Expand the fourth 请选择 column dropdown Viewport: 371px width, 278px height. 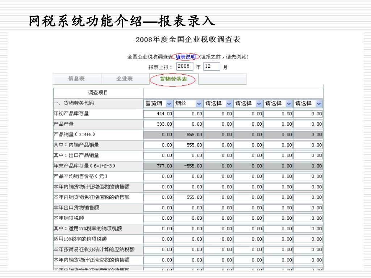(248, 104)
